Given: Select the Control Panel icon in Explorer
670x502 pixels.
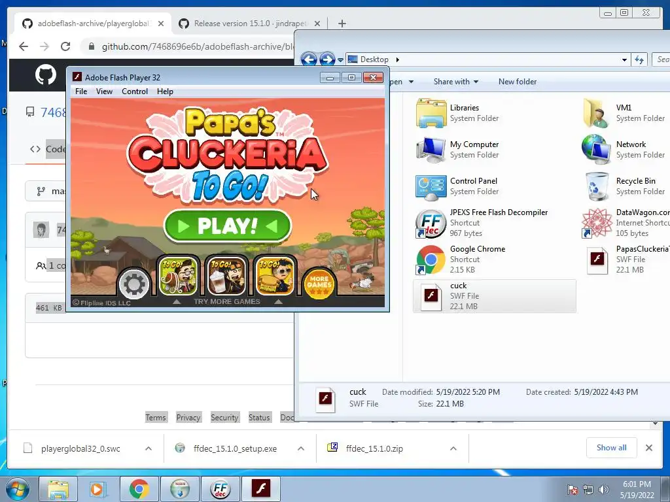Looking at the screenshot, I should pyautogui.click(x=431, y=186).
